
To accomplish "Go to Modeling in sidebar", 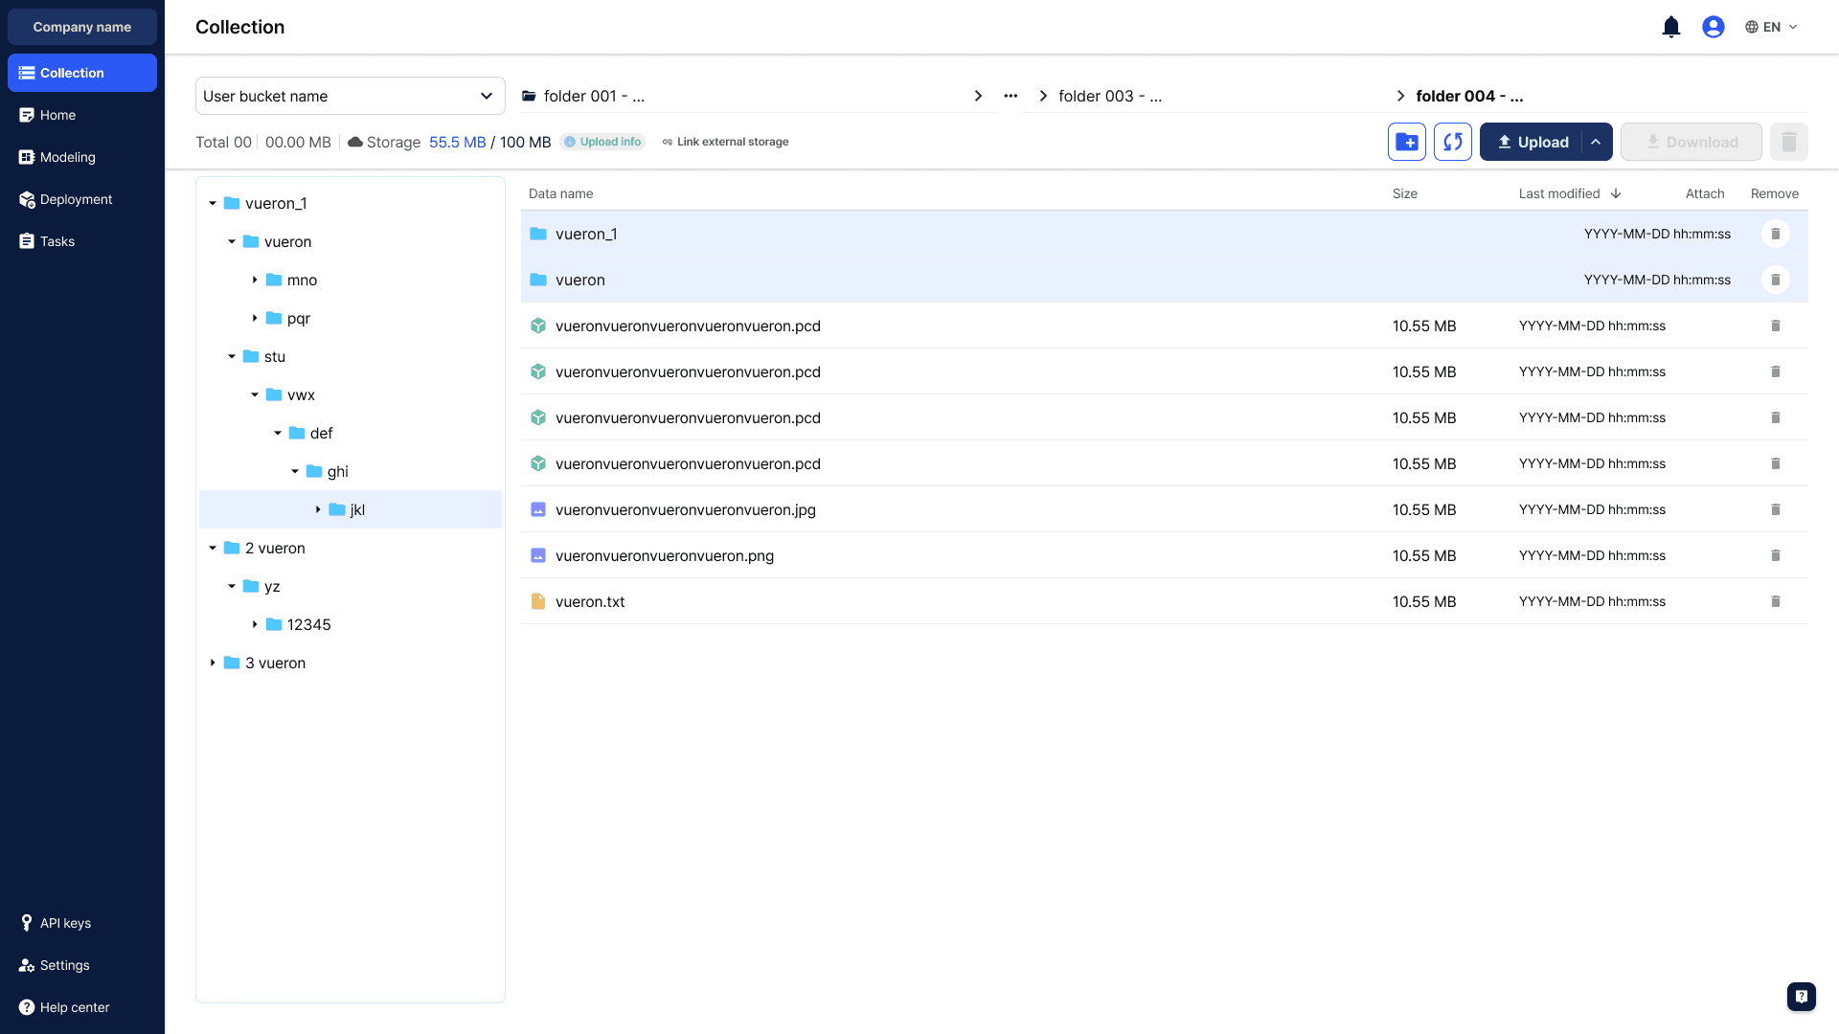I will point(67,157).
